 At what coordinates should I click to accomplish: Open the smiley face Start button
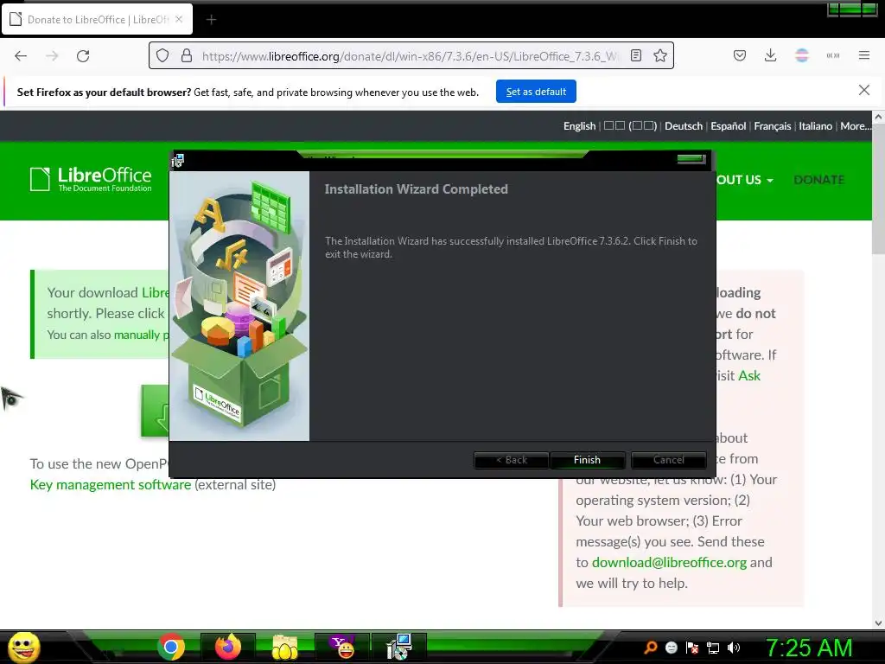[23, 647]
